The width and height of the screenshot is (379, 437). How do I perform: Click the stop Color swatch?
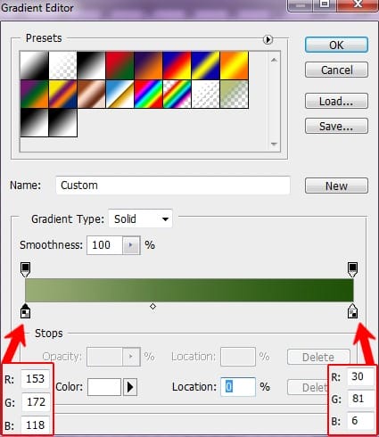tap(104, 387)
